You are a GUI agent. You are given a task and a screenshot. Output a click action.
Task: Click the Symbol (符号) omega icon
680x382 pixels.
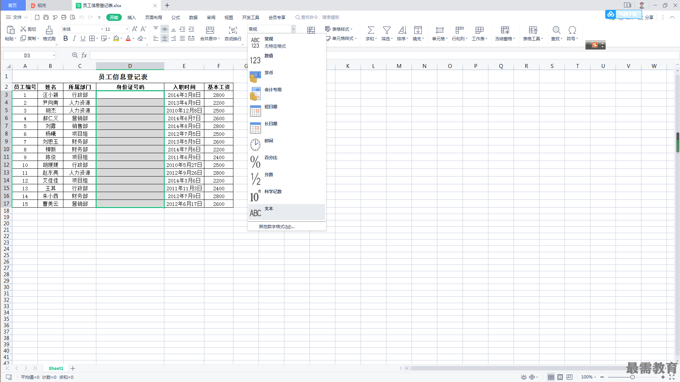572,30
